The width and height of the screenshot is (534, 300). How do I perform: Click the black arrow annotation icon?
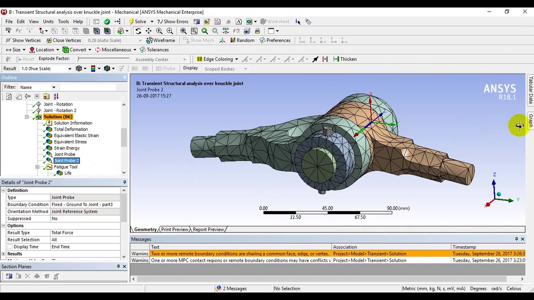click(x=315, y=59)
